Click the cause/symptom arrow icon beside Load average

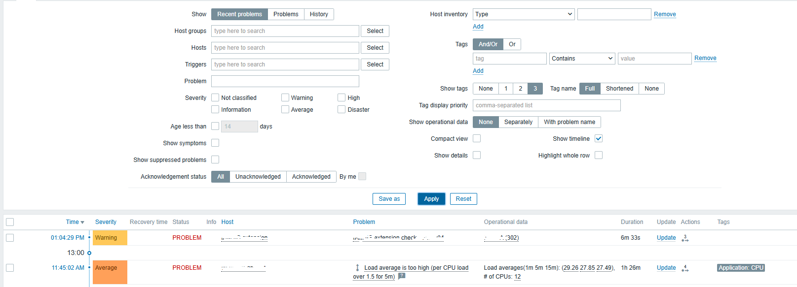[x=357, y=268]
